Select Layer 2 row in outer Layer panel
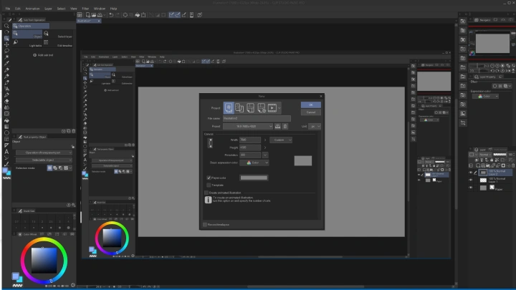Image resolution: width=516 pixels, height=290 pixels. point(495,173)
